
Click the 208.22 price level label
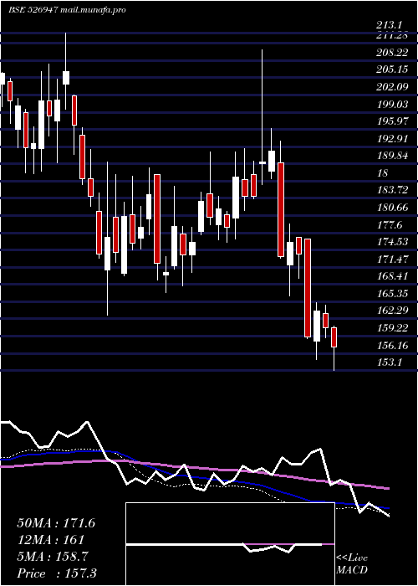pyautogui.click(x=392, y=53)
